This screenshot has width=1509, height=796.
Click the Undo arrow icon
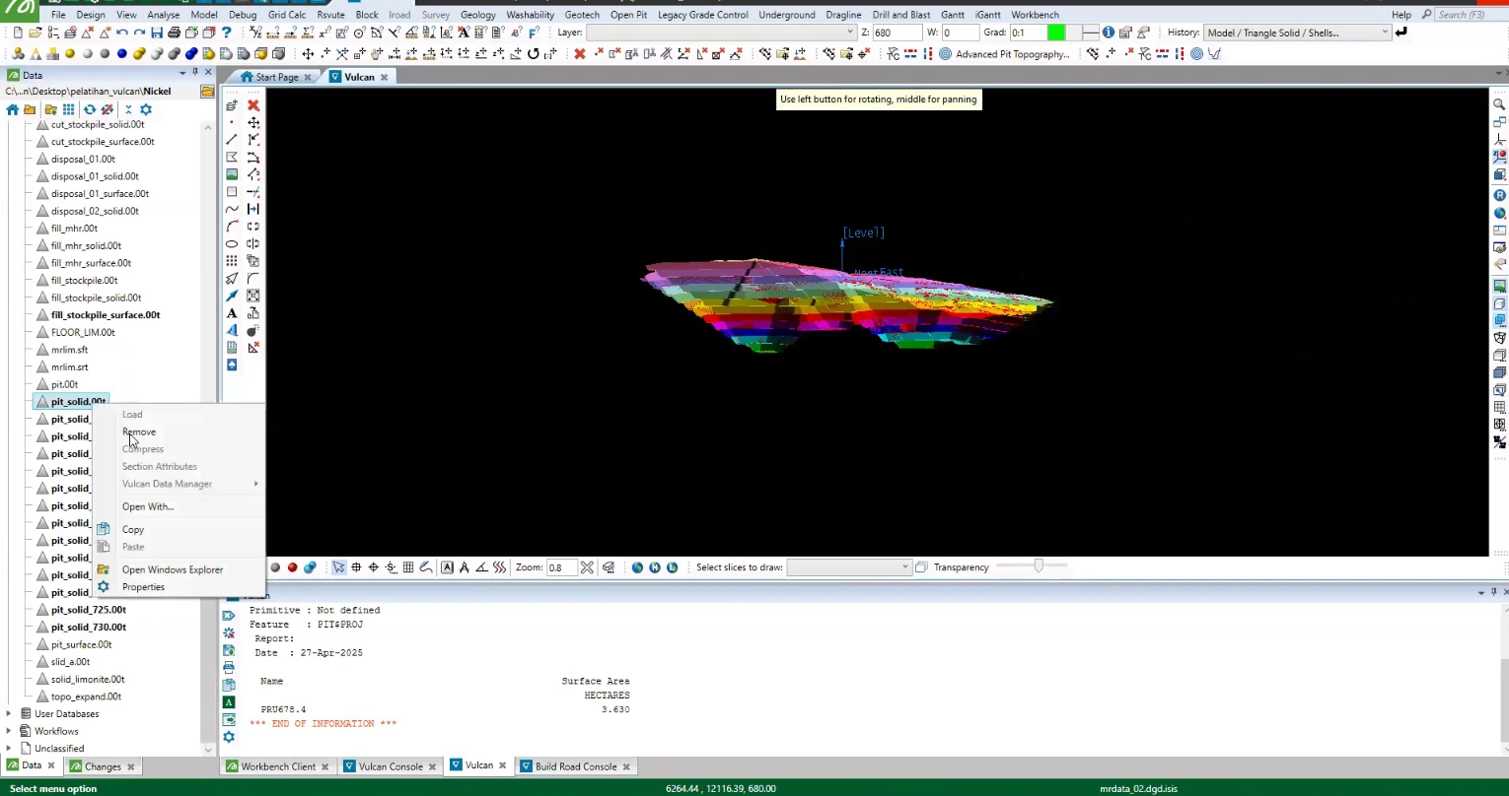click(122, 33)
